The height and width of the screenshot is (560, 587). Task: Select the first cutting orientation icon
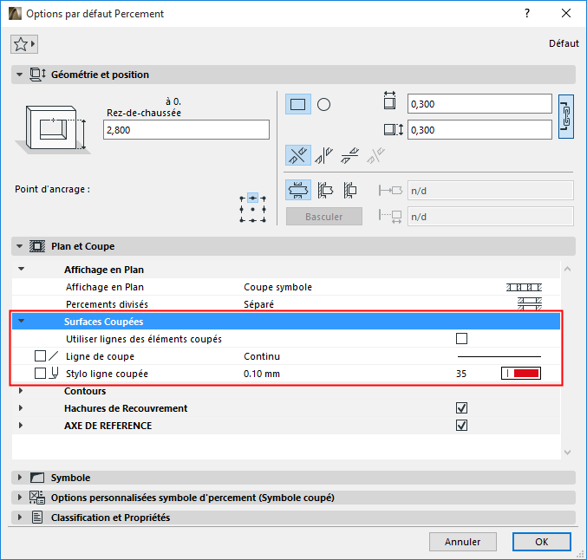(298, 155)
